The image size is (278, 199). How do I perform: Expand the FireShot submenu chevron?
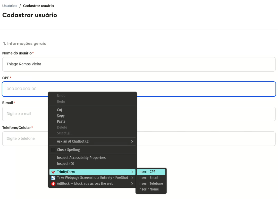pos(132,178)
